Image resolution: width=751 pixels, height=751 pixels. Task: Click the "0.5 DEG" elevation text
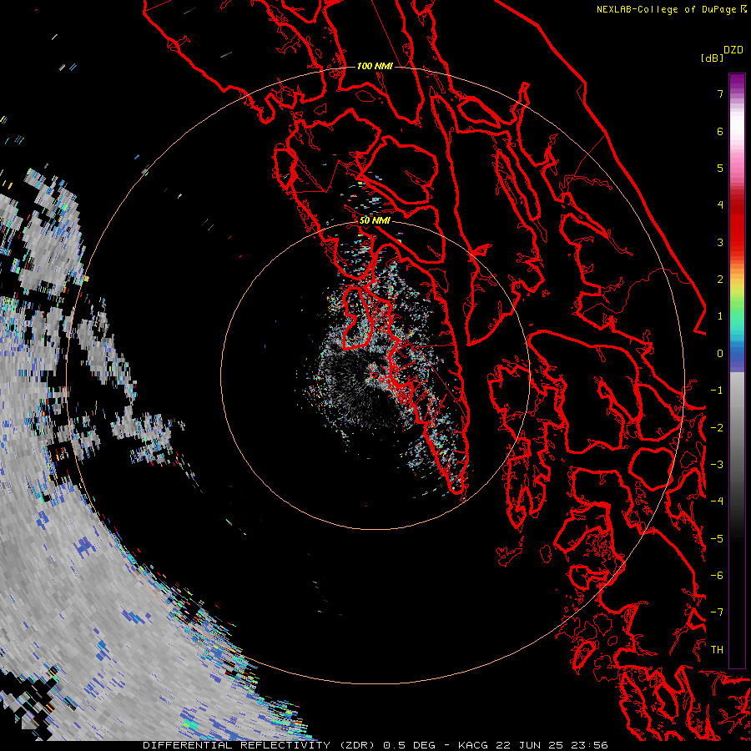(x=410, y=745)
